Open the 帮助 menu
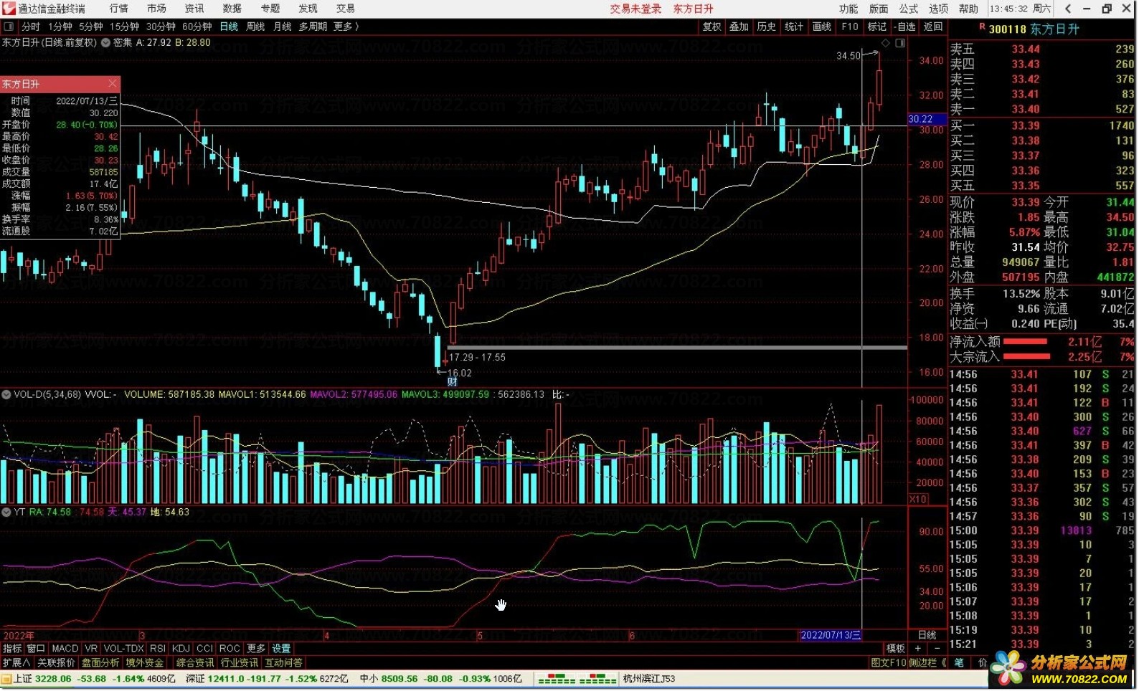This screenshot has height=691, width=1139. tap(969, 9)
